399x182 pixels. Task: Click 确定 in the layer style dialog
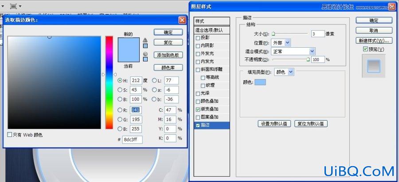click(x=374, y=20)
